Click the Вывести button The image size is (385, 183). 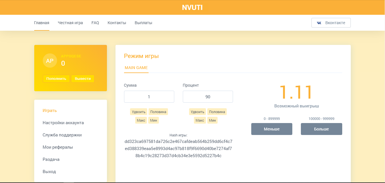(x=83, y=79)
